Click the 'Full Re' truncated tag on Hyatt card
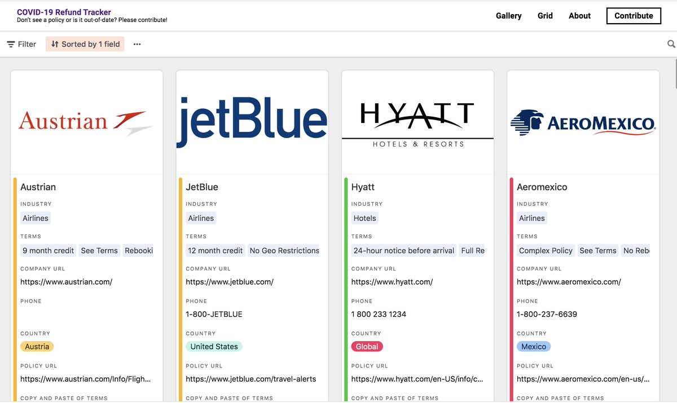Screen dimensions: 677x403 point(472,251)
